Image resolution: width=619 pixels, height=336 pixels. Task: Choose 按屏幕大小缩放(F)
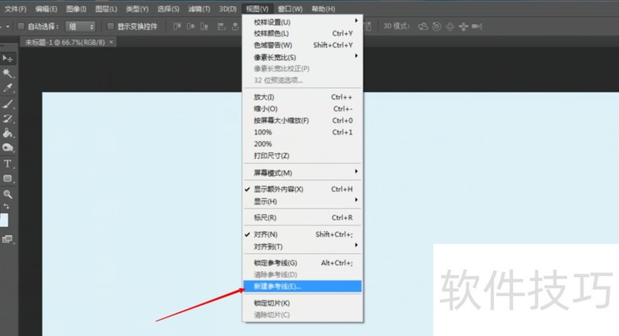(303, 120)
